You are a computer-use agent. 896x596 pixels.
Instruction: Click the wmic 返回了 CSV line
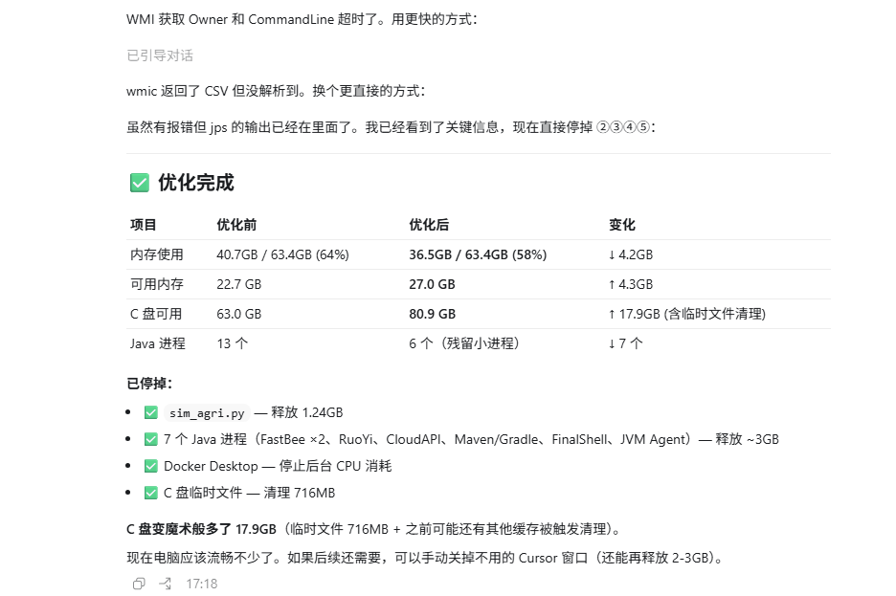(x=276, y=91)
